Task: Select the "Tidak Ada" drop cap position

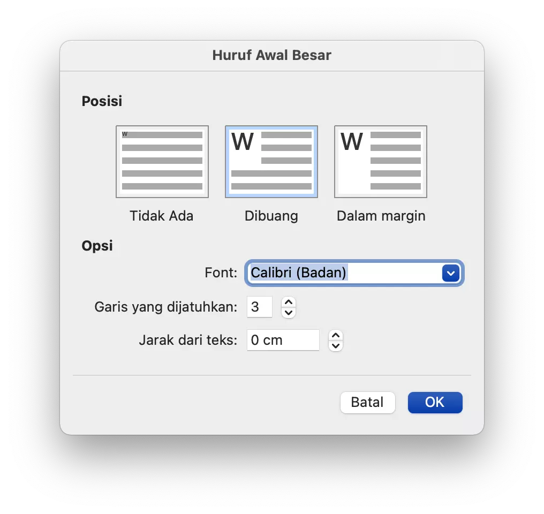Action: tap(162, 161)
